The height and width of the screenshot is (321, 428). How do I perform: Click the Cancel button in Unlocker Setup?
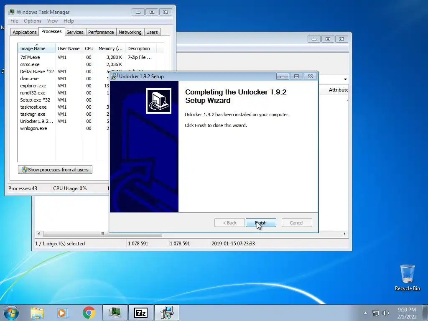click(296, 223)
